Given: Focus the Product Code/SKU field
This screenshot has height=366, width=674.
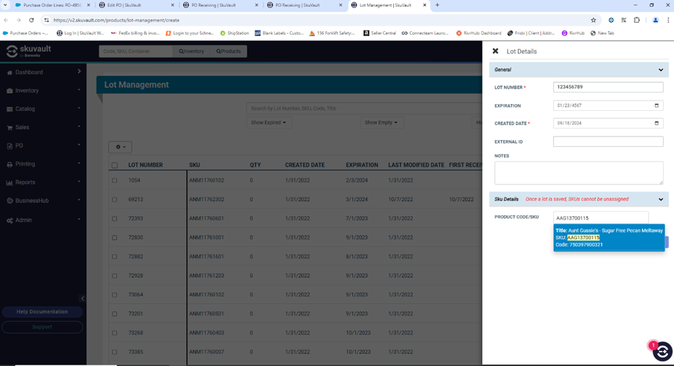Looking at the screenshot, I should point(600,218).
